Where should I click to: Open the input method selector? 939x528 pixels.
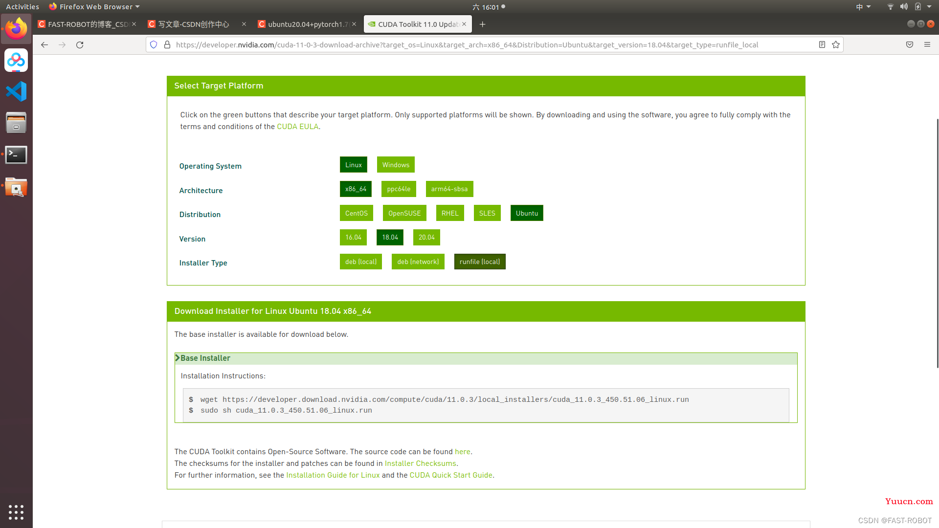coord(863,7)
